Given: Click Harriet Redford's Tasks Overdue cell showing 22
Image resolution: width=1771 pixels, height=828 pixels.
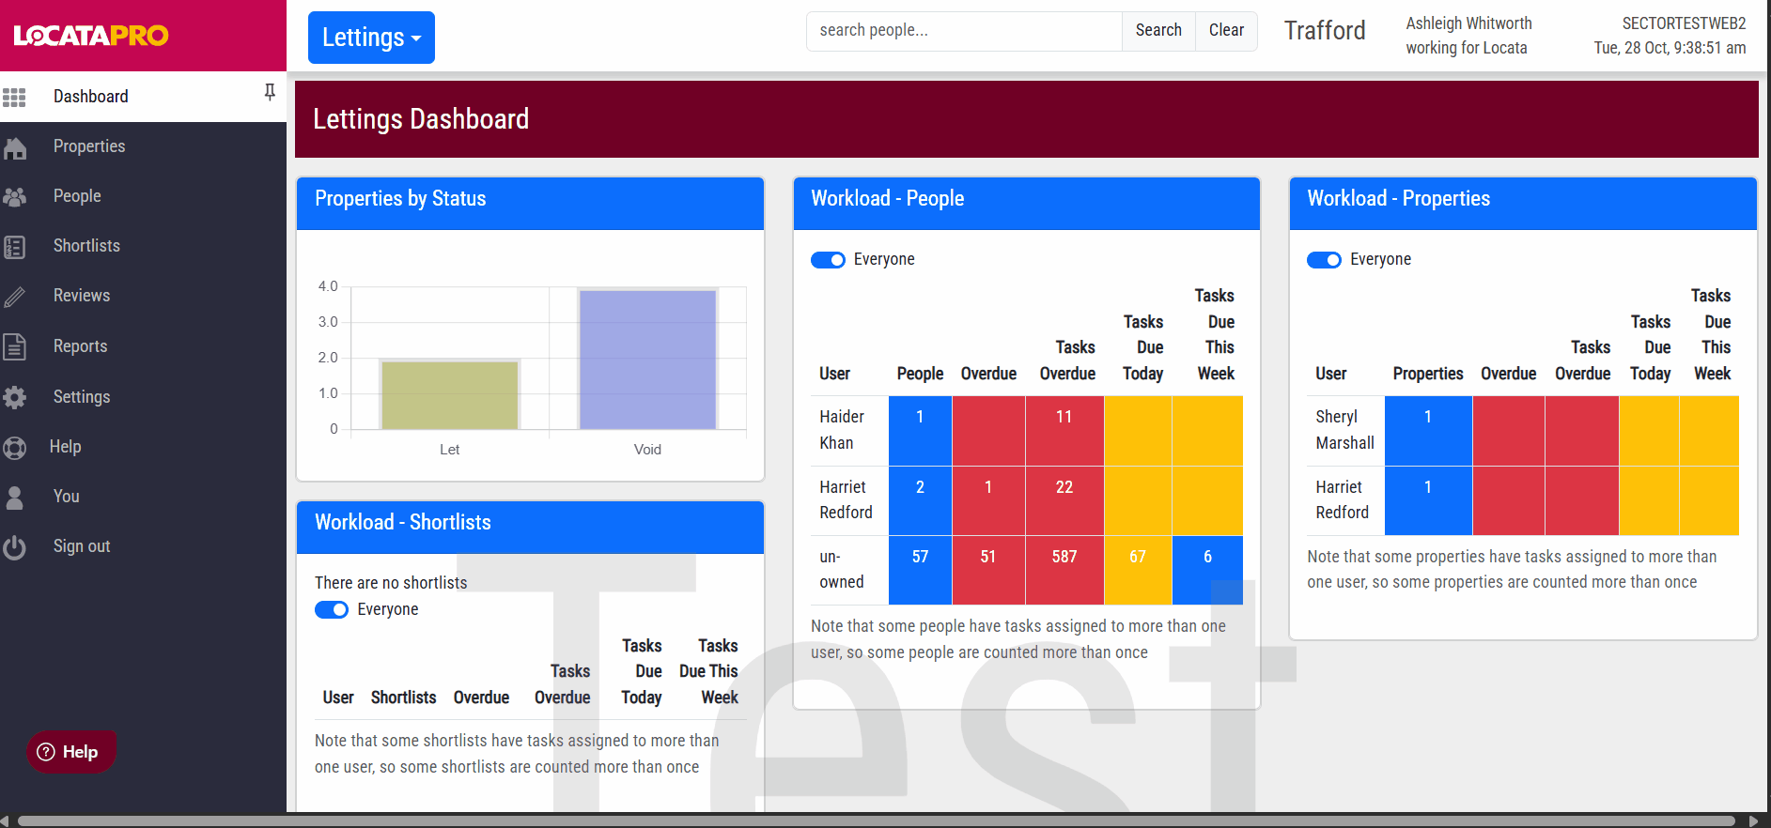Looking at the screenshot, I should click(x=1064, y=501).
